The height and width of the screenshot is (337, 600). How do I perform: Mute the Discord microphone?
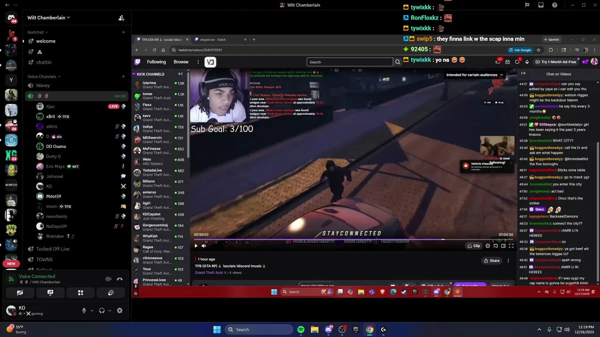click(84, 310)
